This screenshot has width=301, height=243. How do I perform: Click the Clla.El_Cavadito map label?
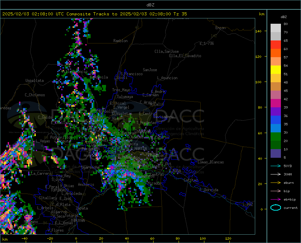tap(185, 56)
